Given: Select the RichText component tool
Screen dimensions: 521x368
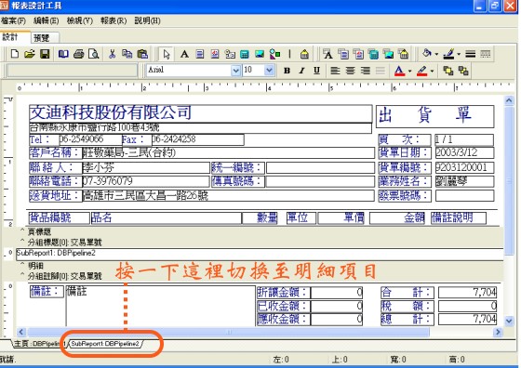Looking at the screenshot, I should 215,54.
